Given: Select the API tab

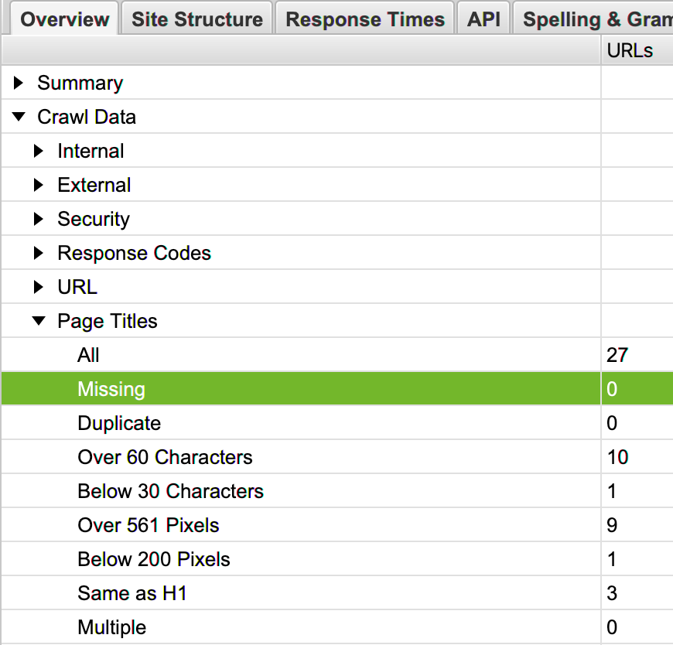Looking at the screenshot, I should [483, 19].
